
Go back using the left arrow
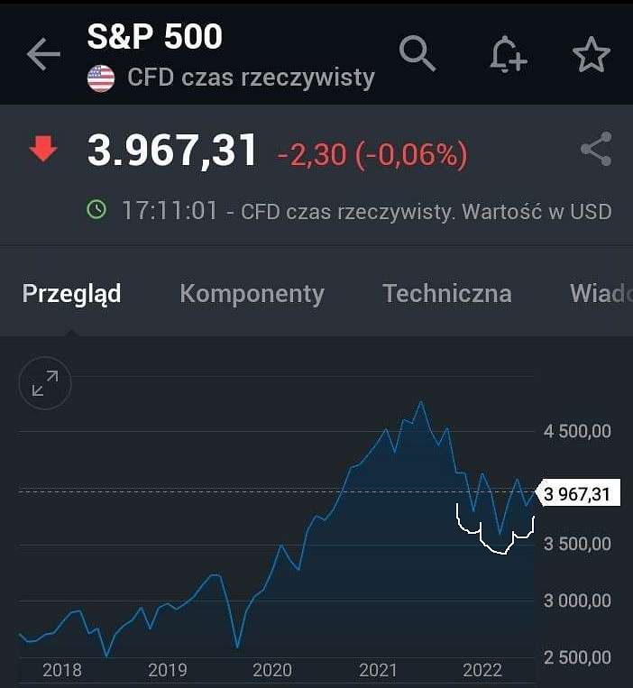pyautogui.click(x=43, y=54)
